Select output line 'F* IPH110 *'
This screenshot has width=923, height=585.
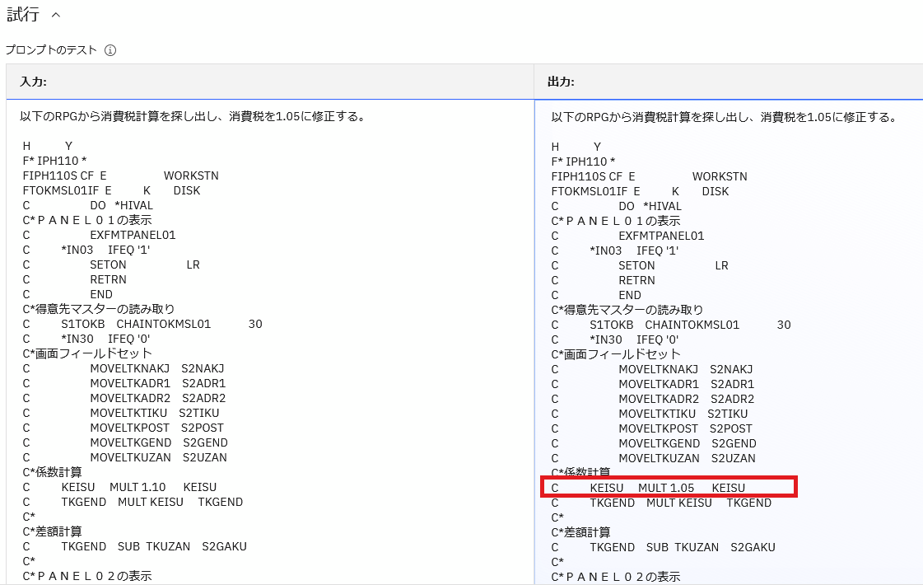click(583, 162)
